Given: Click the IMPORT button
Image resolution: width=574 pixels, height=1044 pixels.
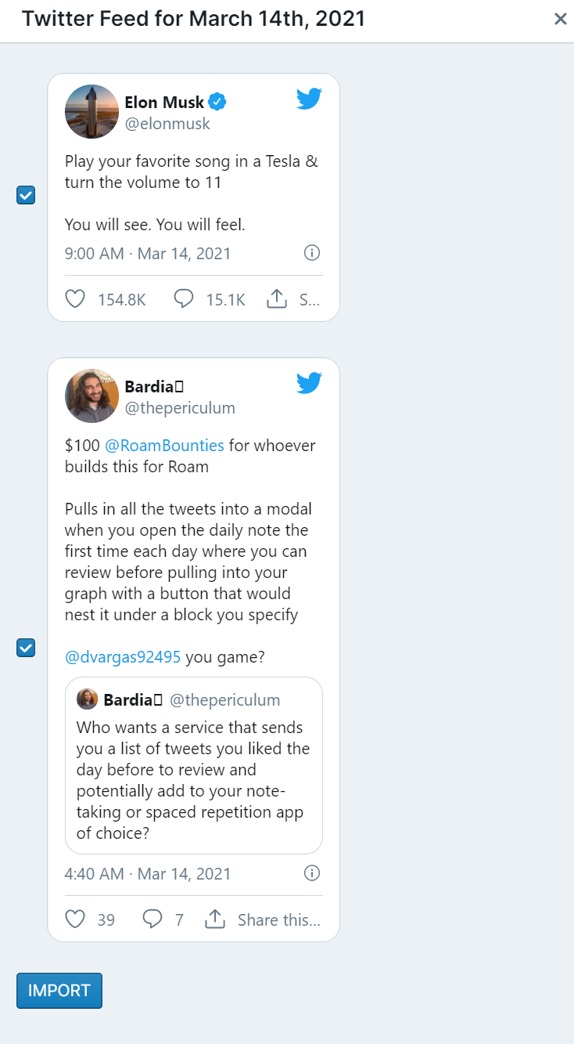Looking at the screenshot, I should [59, 991].
